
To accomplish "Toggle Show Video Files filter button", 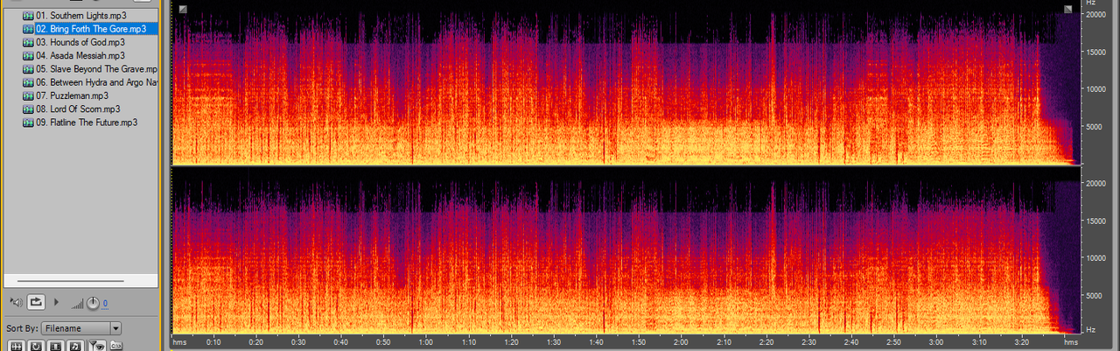I will coord(56,347).
